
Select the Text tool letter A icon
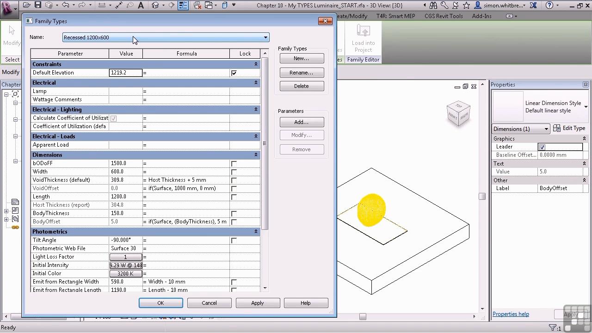141,5
